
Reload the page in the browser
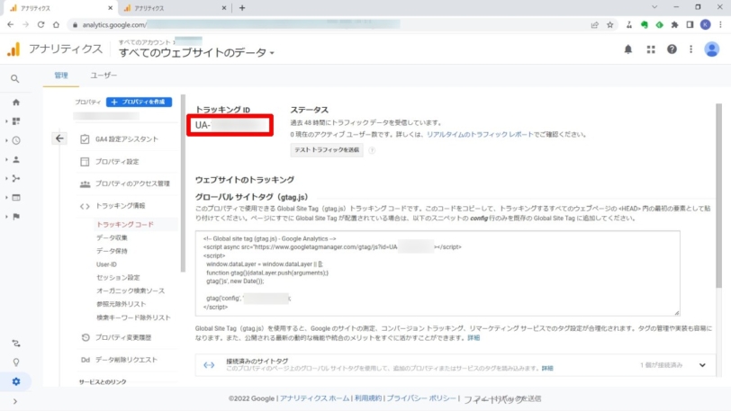[x=41, y=24]
